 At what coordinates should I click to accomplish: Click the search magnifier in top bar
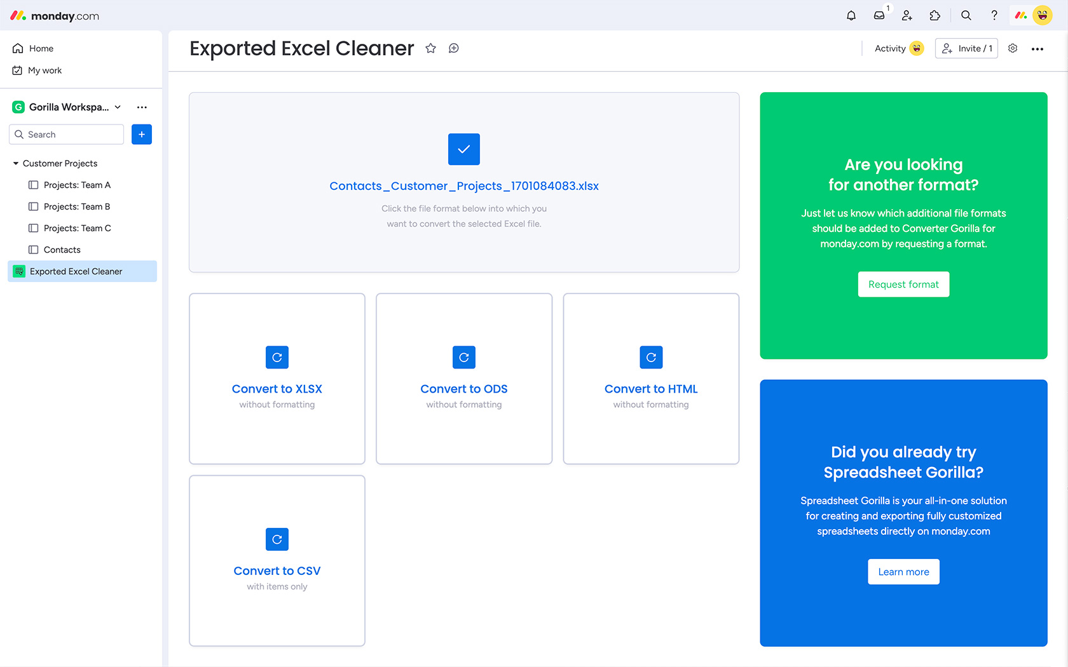pyautogui.click(x=966, y=16)
